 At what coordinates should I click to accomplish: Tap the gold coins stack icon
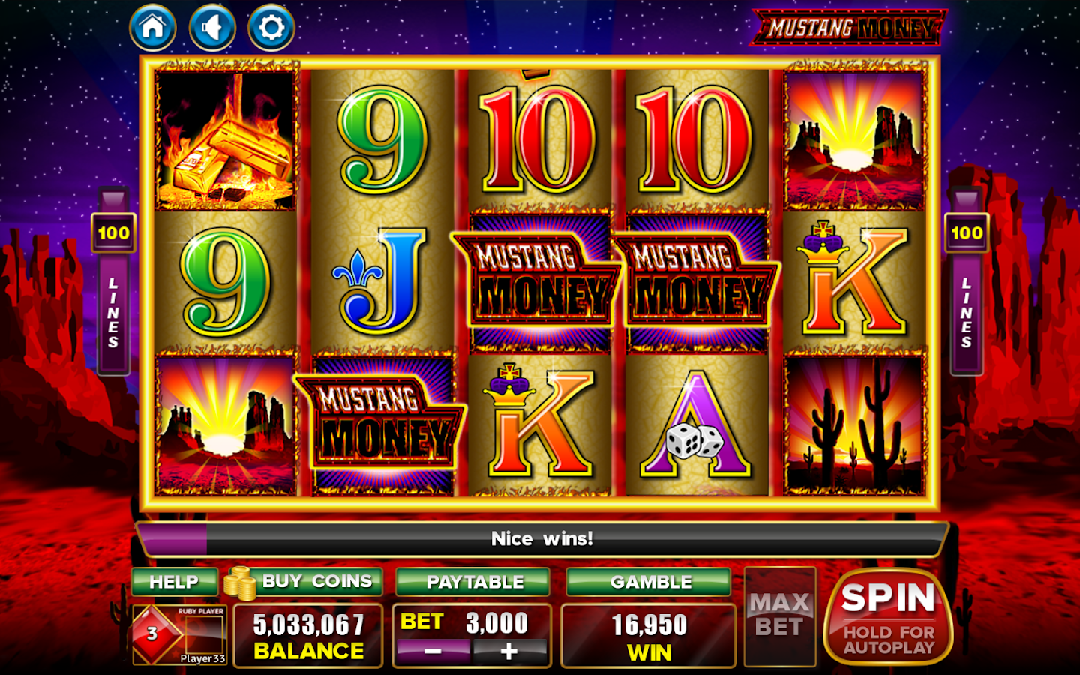(239, 583)
